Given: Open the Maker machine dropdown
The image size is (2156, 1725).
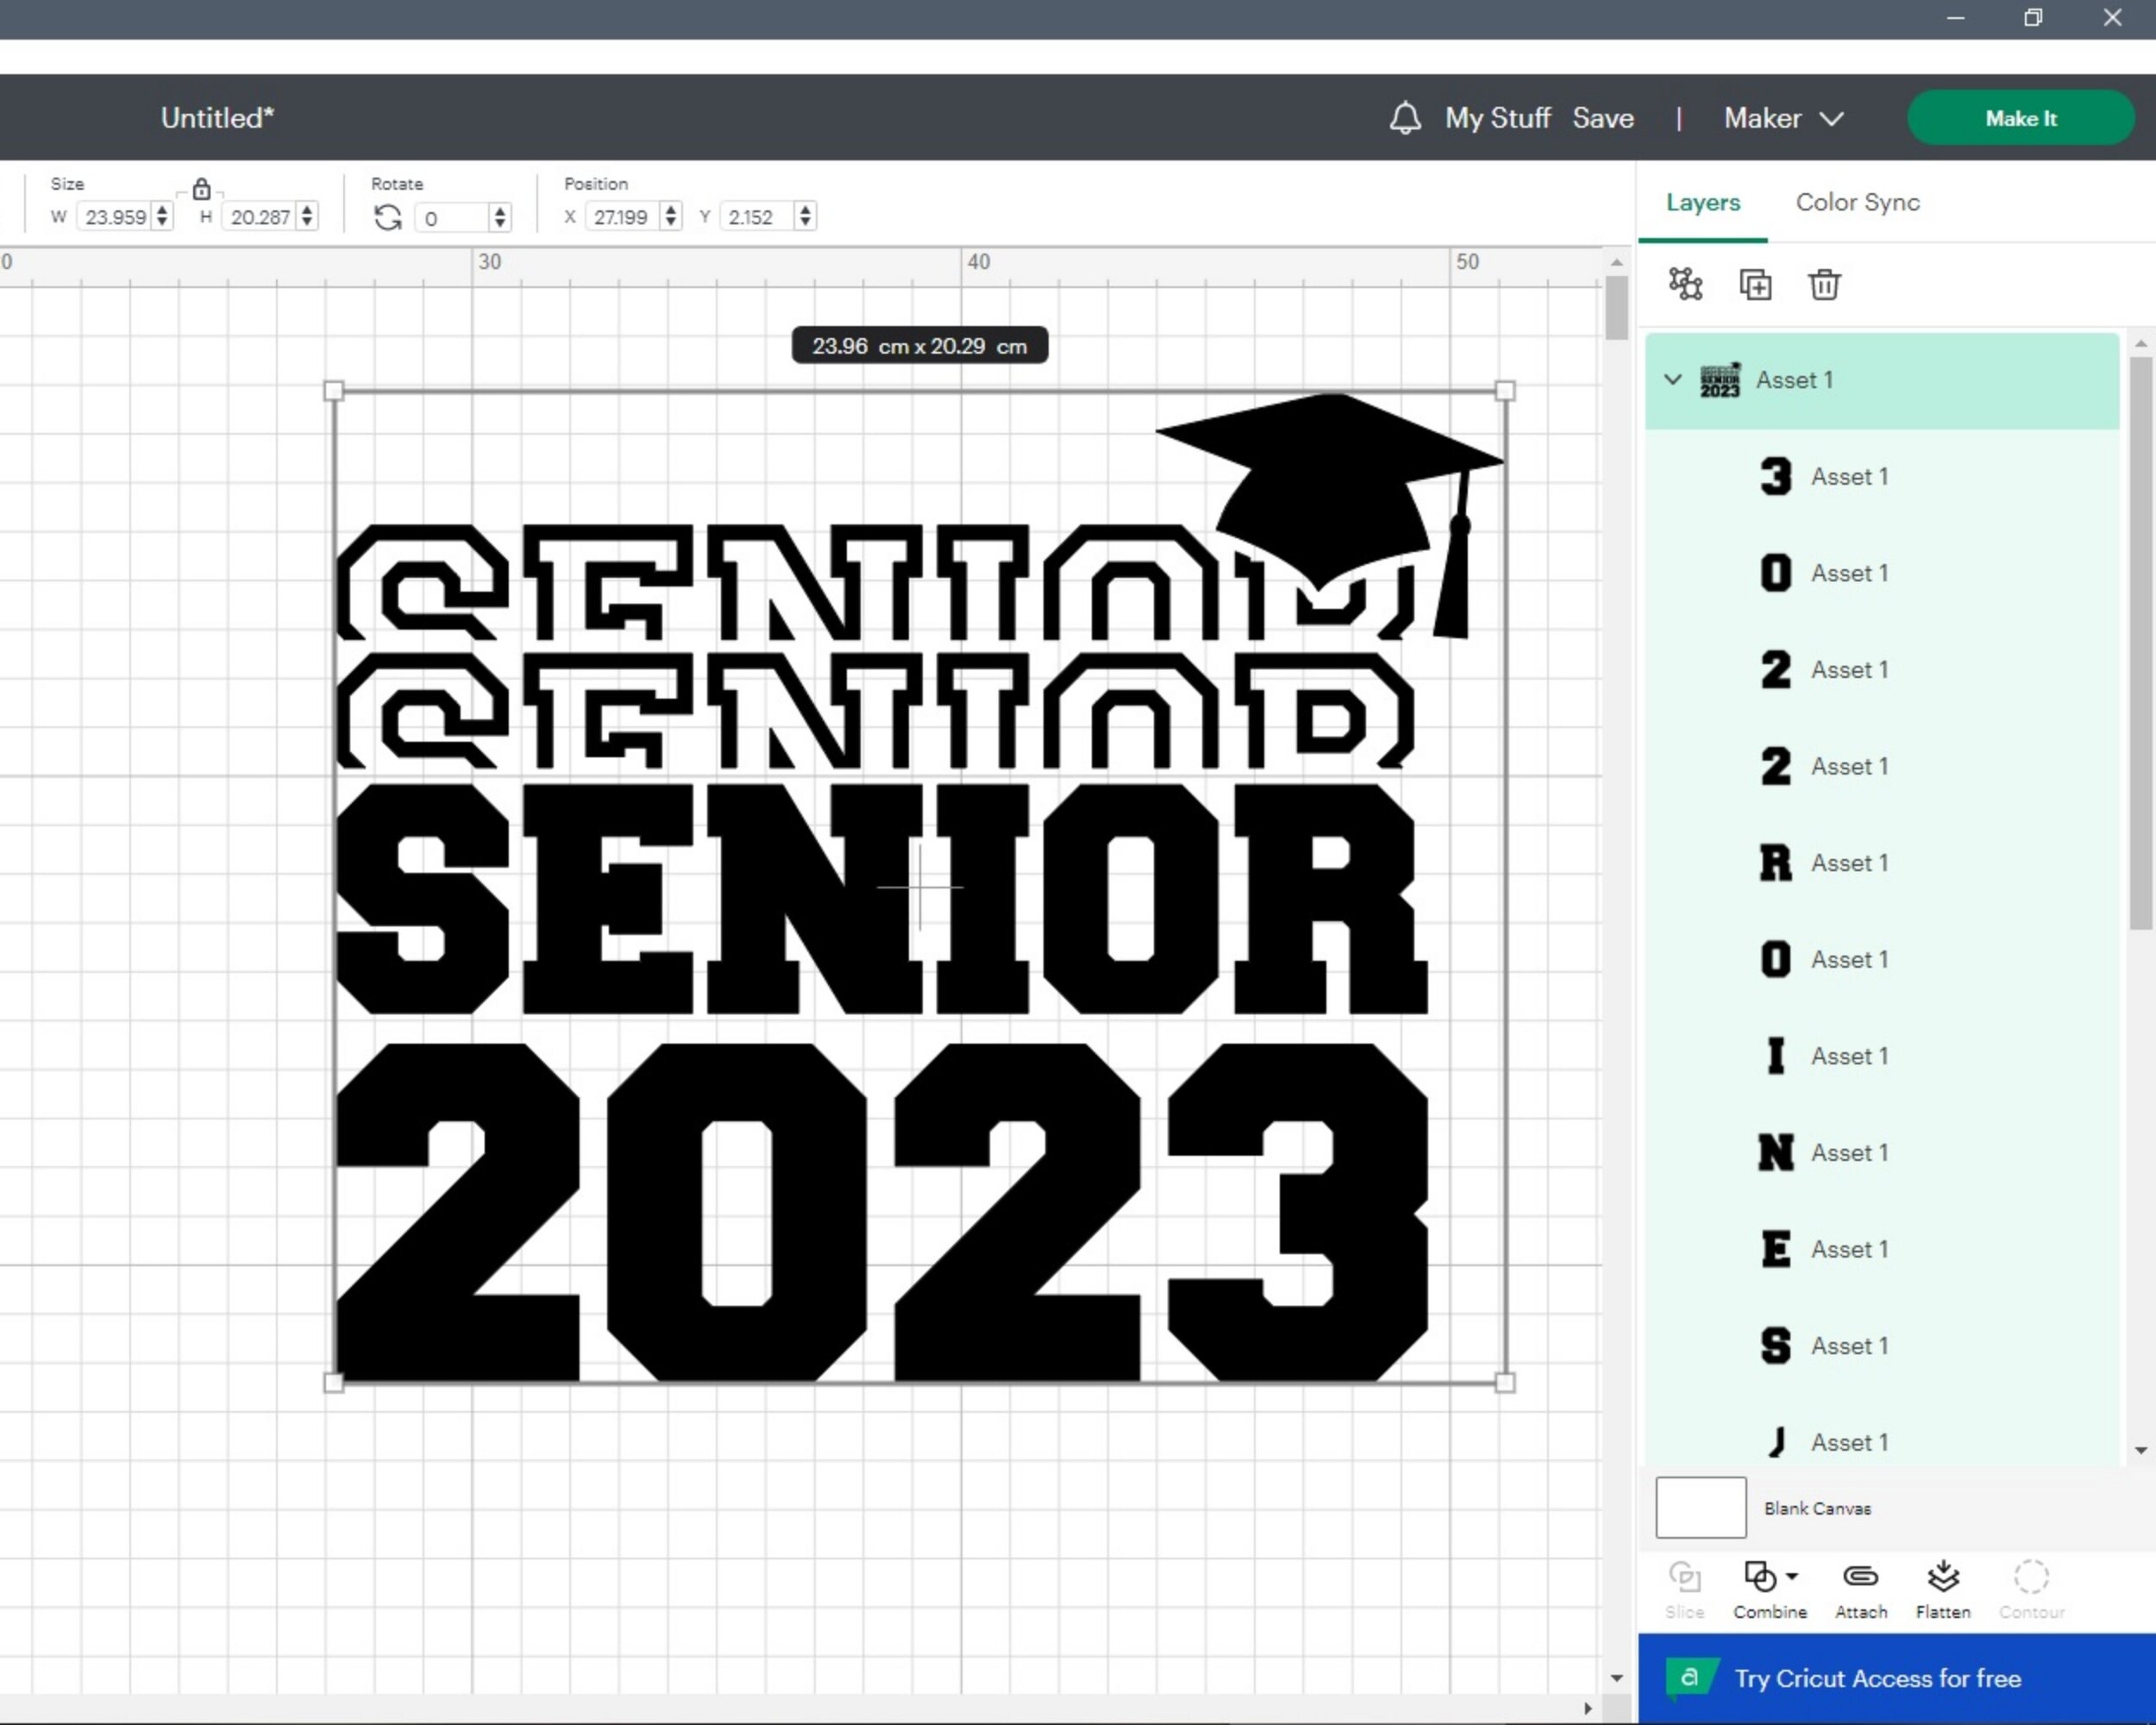Looking at the screenshot, I should tap(1784, 117).
